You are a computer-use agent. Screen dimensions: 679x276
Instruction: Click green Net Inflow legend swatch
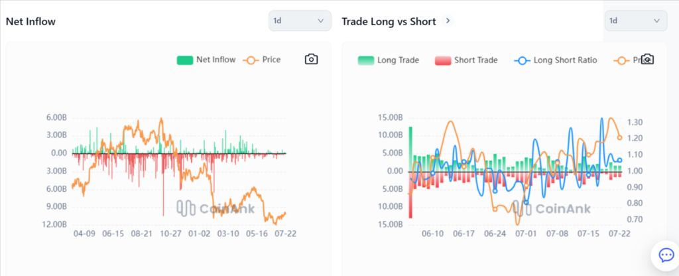coord(184,60)
